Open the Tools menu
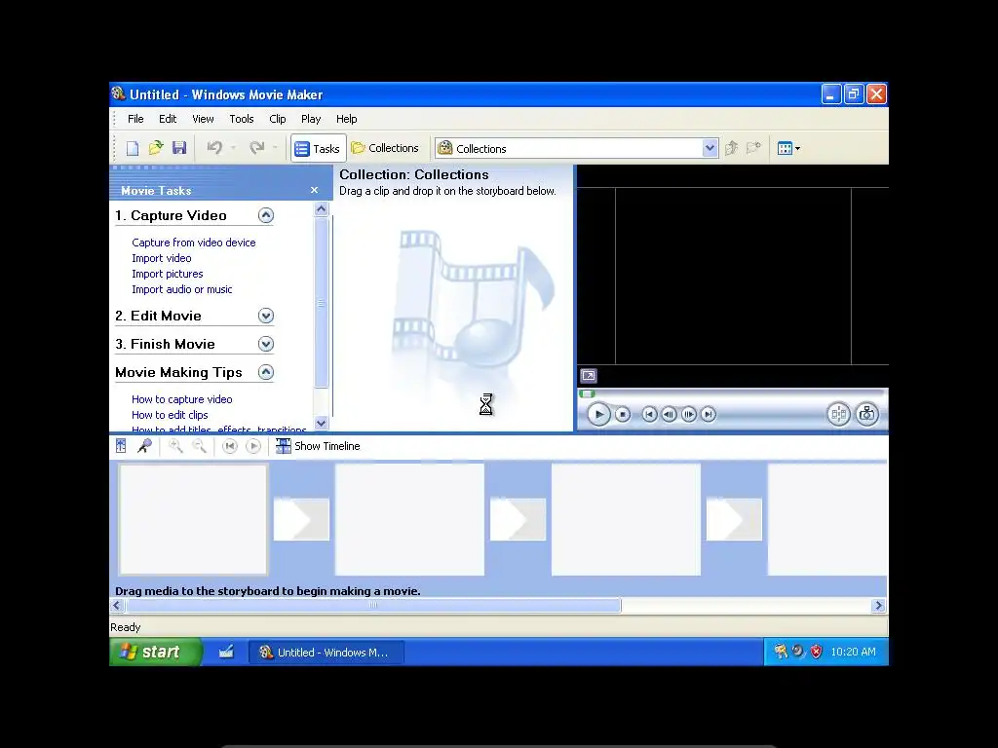This screenshot has height=748, width=998. click(x=242, y=119)
